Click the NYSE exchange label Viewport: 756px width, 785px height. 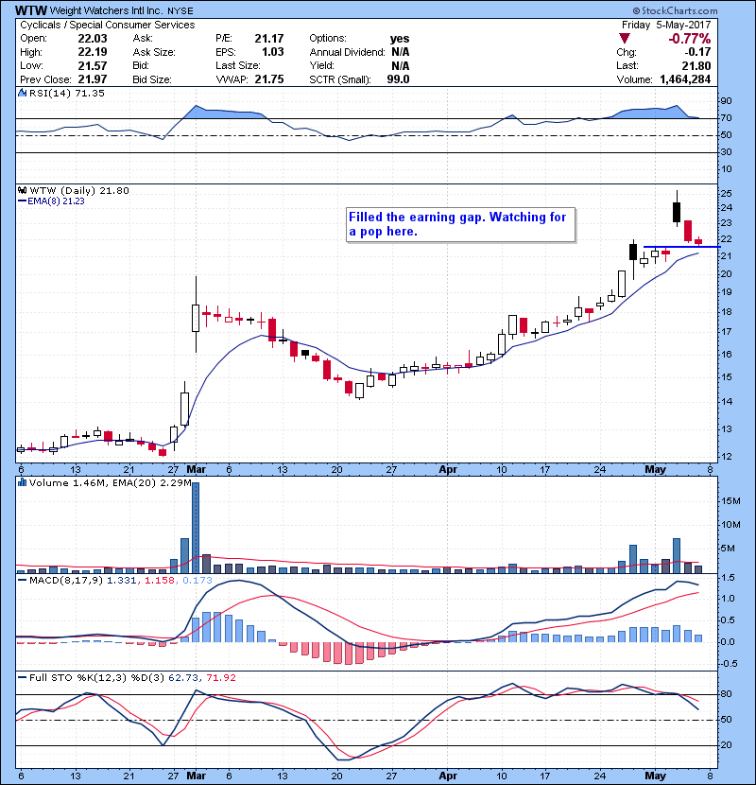click(180, 11)
